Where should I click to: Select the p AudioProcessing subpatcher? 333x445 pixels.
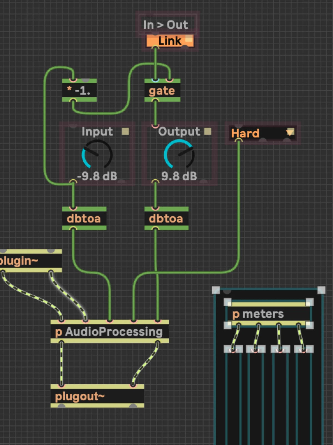110,332
